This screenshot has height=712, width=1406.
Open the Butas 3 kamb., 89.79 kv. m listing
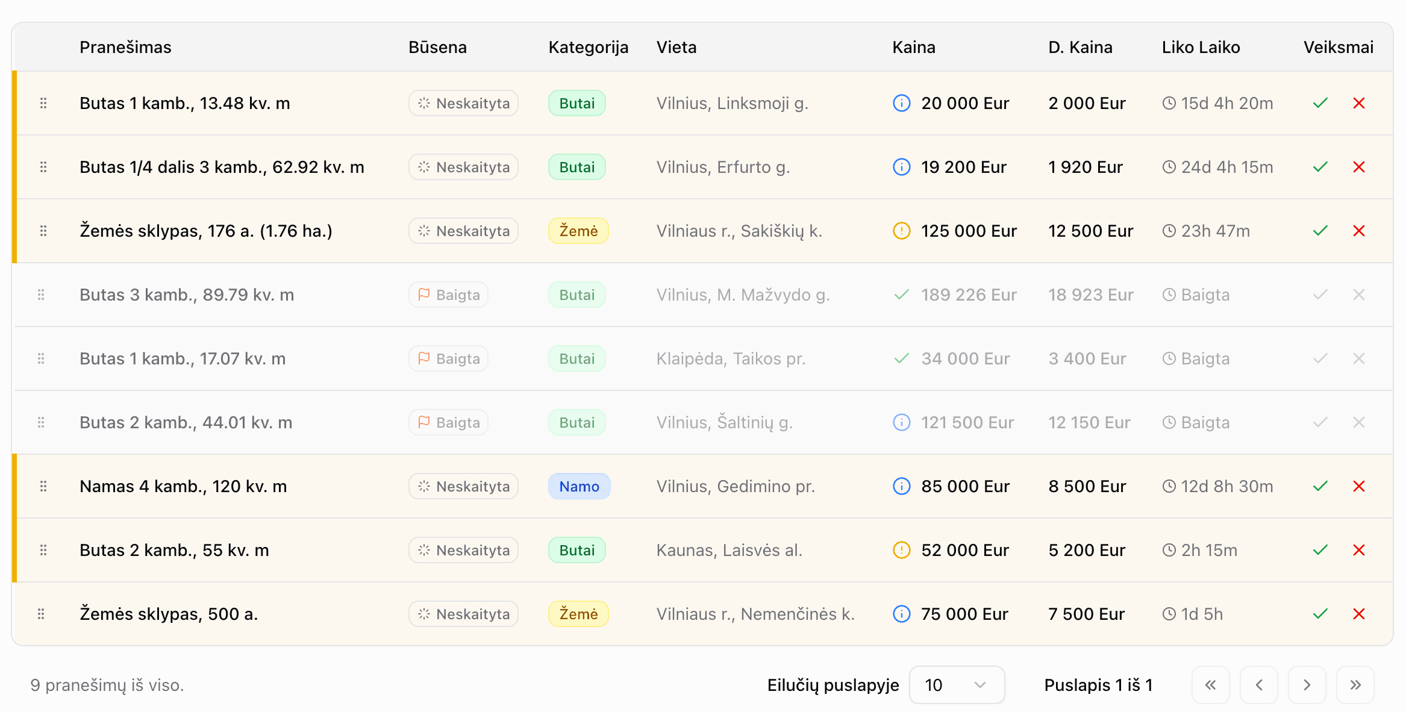pyautogui.click(x=187, y=295)
